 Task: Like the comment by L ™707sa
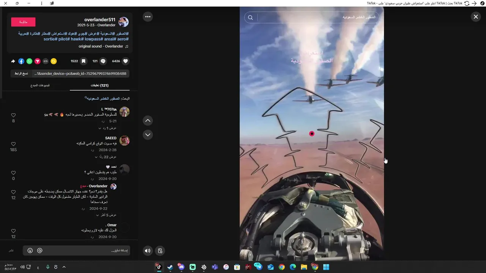[x=13, y=115]
